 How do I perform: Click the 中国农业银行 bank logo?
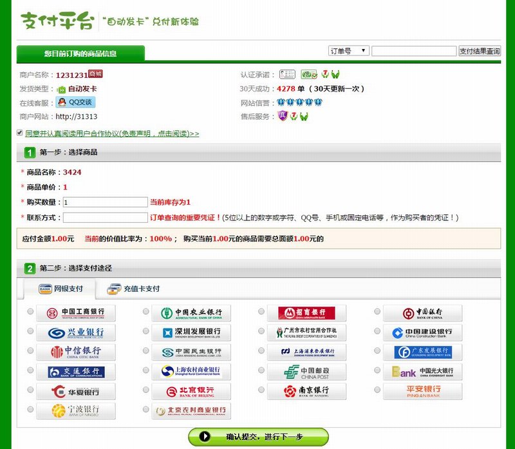click(191, 313)
